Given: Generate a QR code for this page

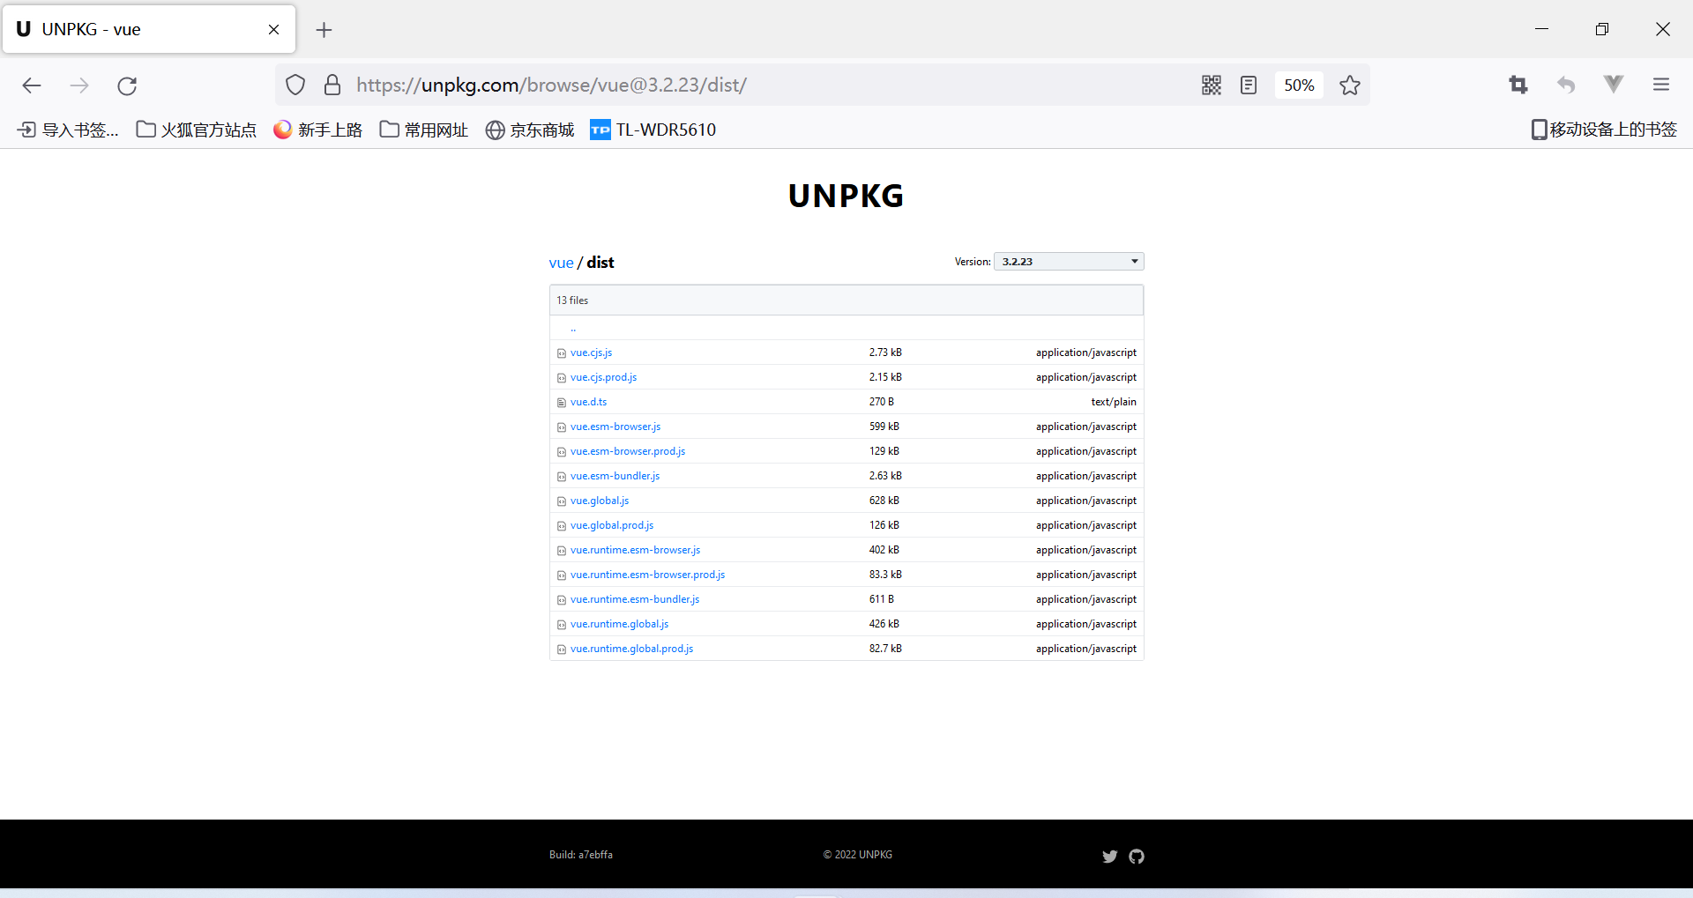Looking at the screenshot, I should [1211, 85].
